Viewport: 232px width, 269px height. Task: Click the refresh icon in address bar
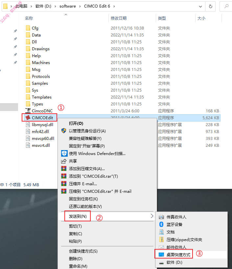(x=211, y=7)
